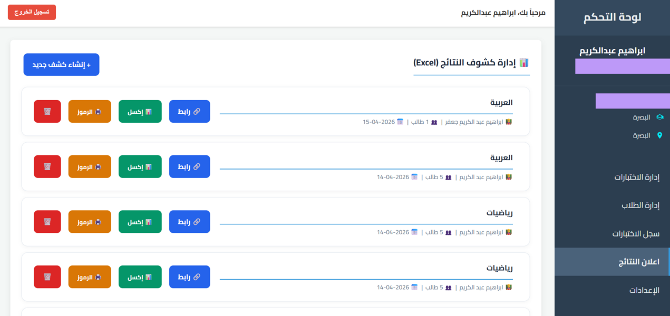The image size is (670, 316).
Task: Select اعلان النتائج in the sidebar
Action: click(x=638, y=262)
